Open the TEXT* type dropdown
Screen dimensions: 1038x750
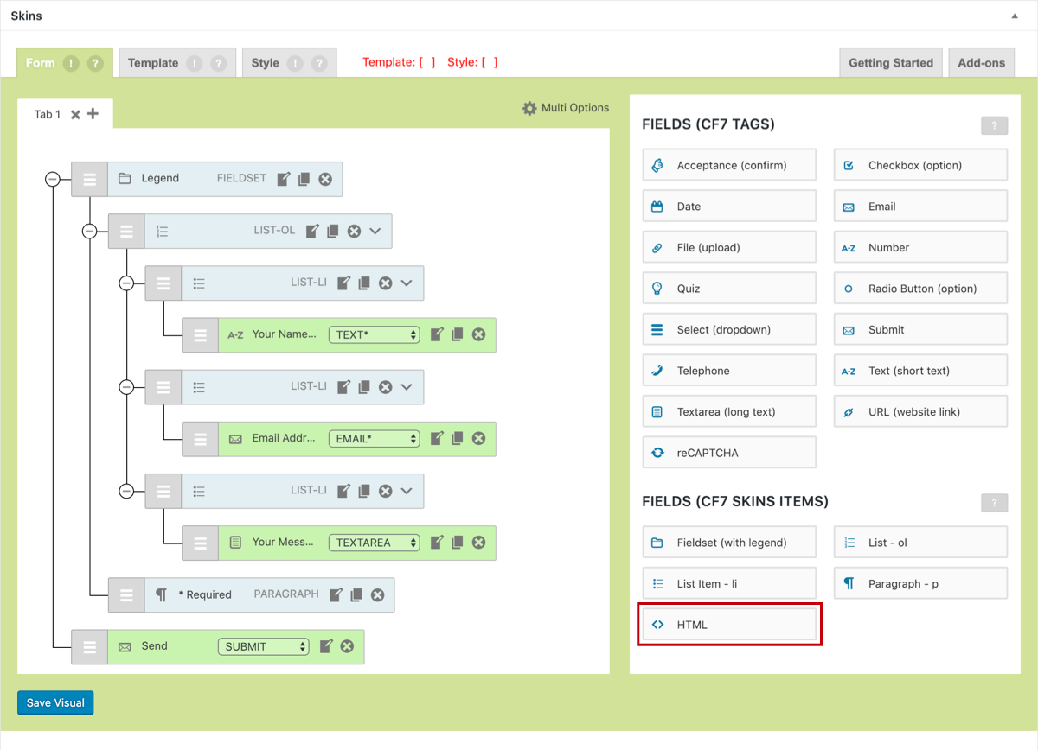(374, 334)
